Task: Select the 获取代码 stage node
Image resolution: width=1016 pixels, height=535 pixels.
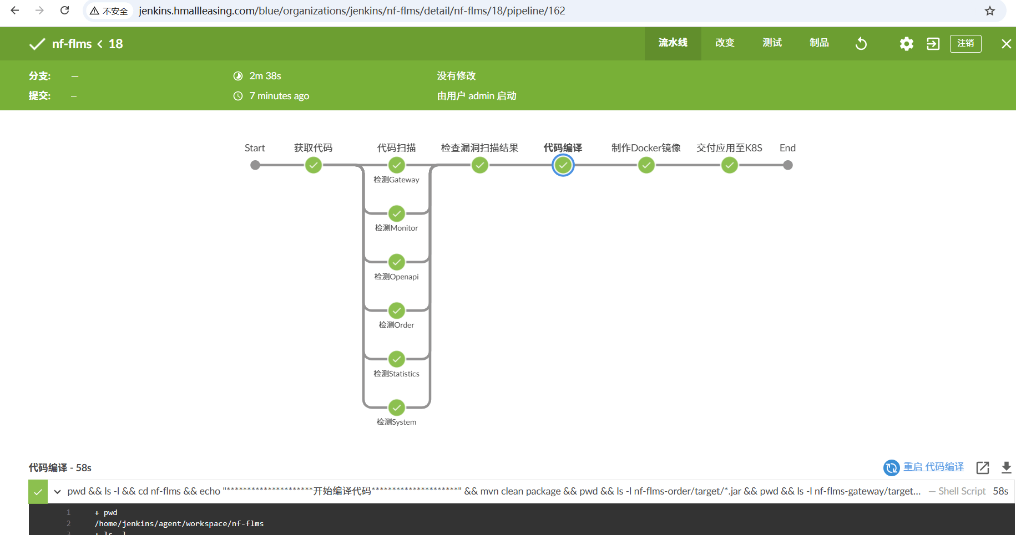Action: tap(314, 165)
